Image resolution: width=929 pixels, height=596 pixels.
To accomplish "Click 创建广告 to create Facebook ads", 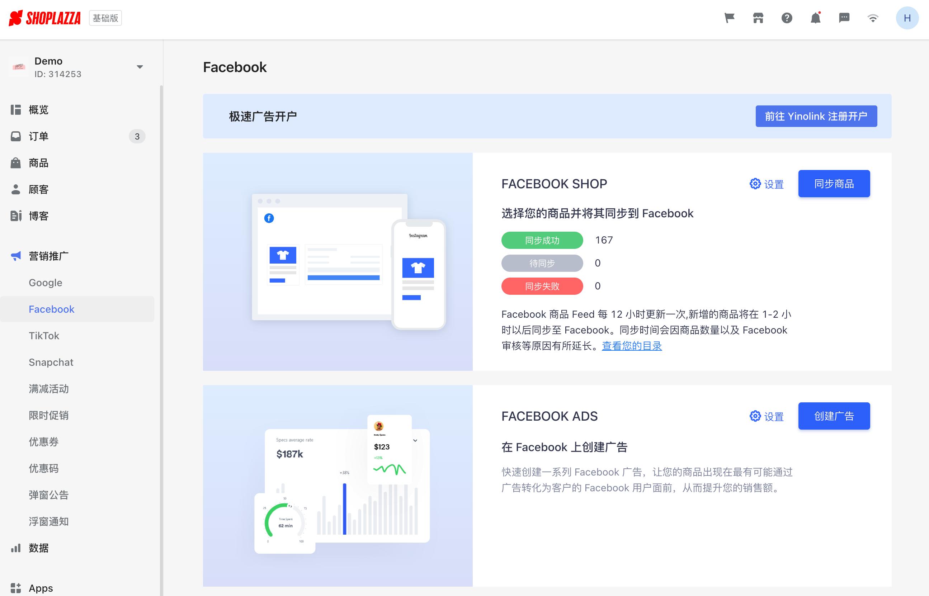I will (x=834, y=416).
